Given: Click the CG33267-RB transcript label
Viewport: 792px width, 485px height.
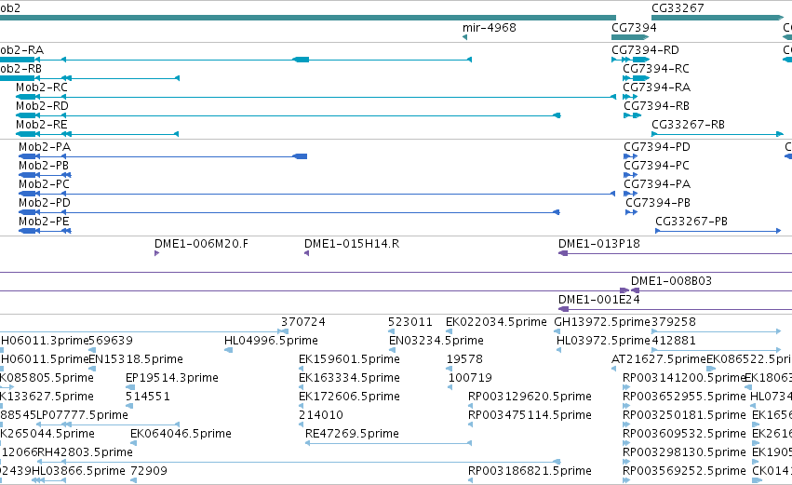Looking at the screenshot, I should click(688, 125).
